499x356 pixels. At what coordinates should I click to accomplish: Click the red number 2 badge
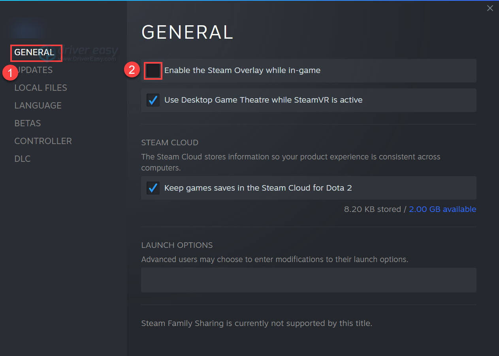click(132, 70)
